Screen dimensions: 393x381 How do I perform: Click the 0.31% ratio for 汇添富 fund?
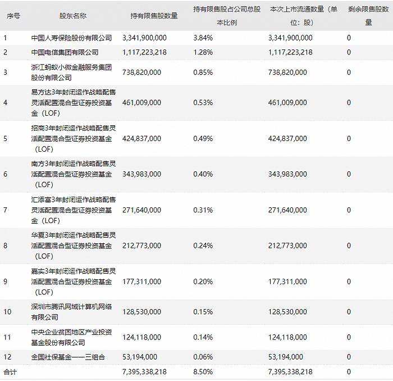[203, 210]
